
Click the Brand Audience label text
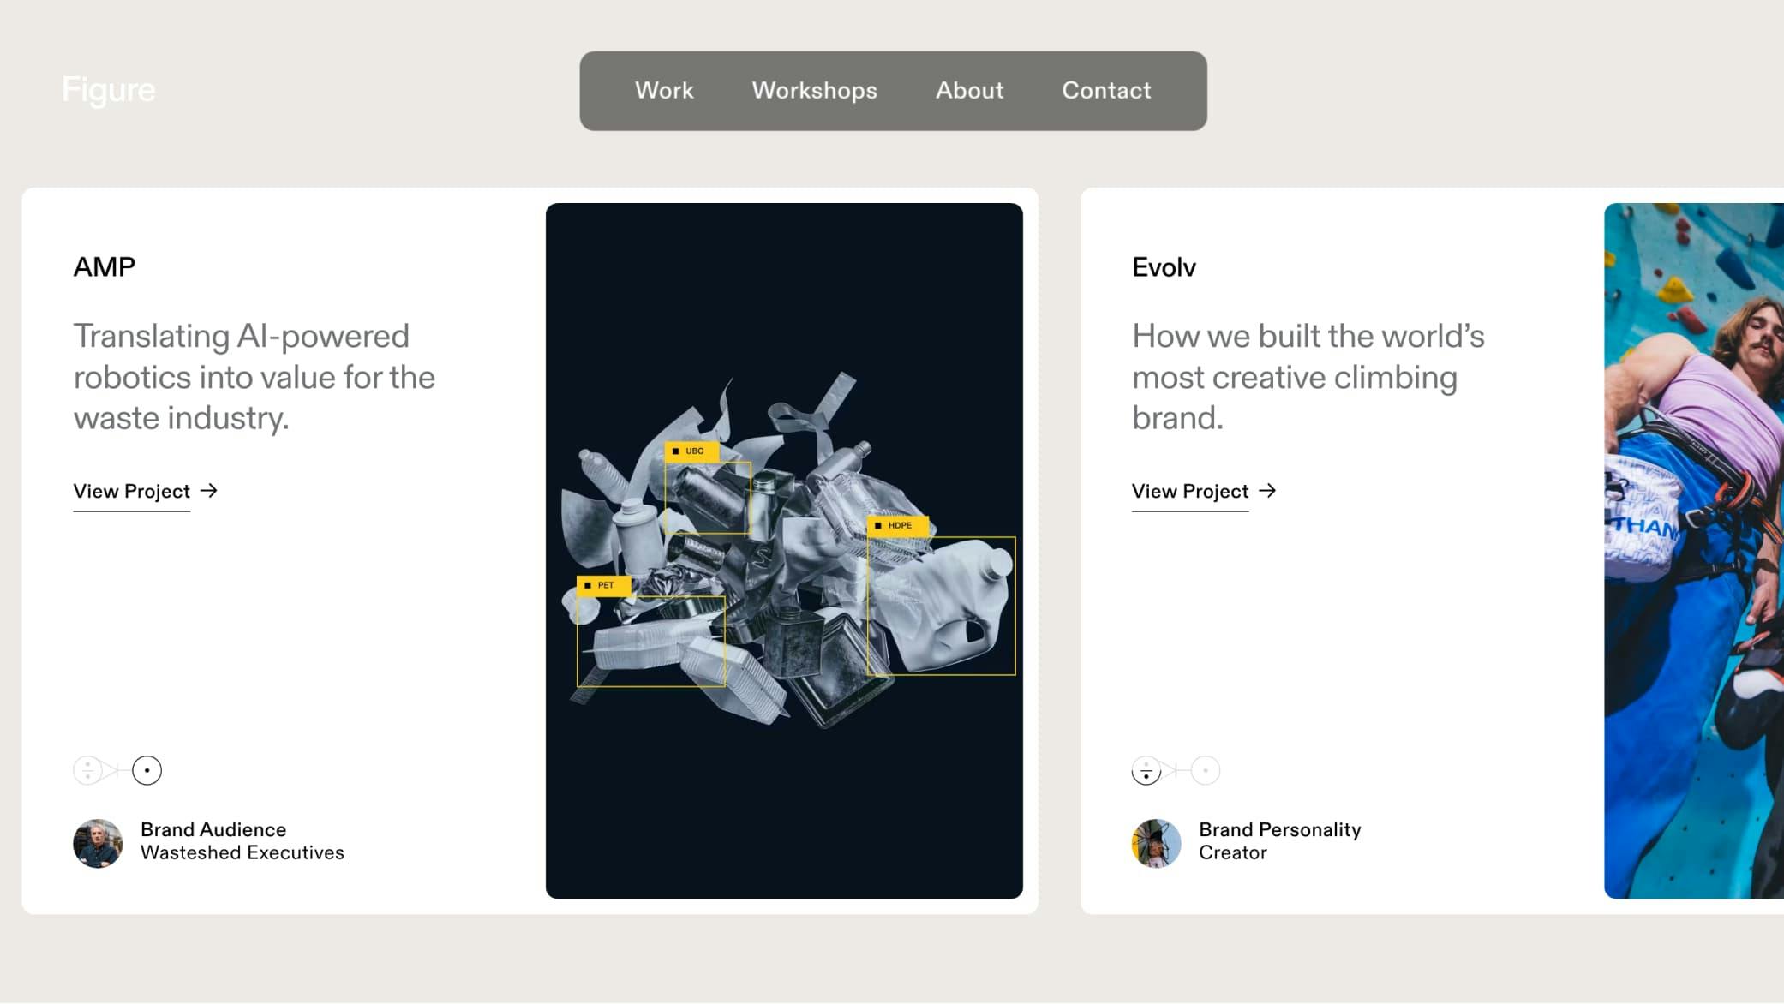[x=213, y=829]
